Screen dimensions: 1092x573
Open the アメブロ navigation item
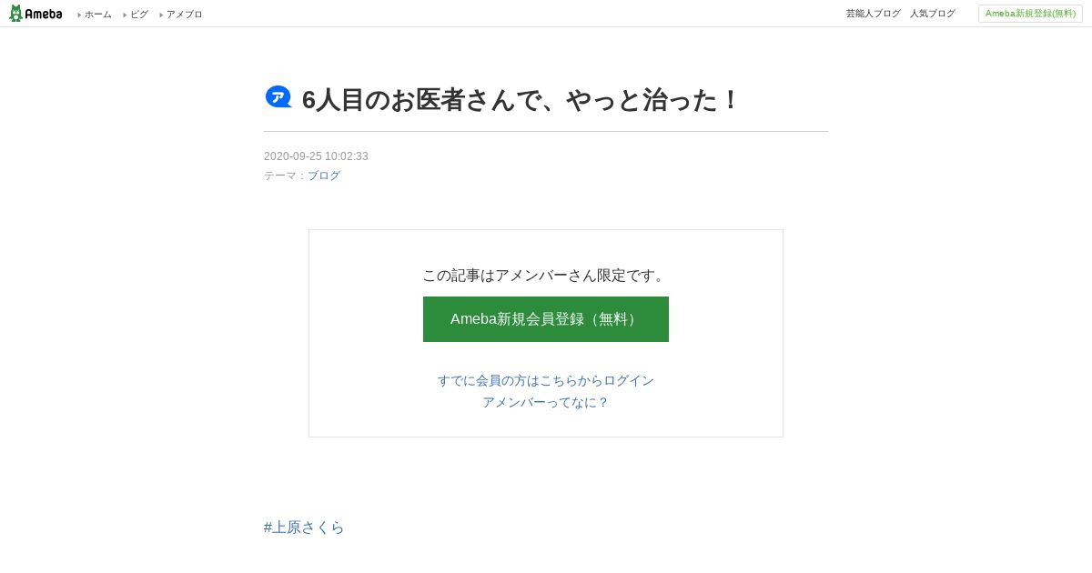(x=185, y=15)
